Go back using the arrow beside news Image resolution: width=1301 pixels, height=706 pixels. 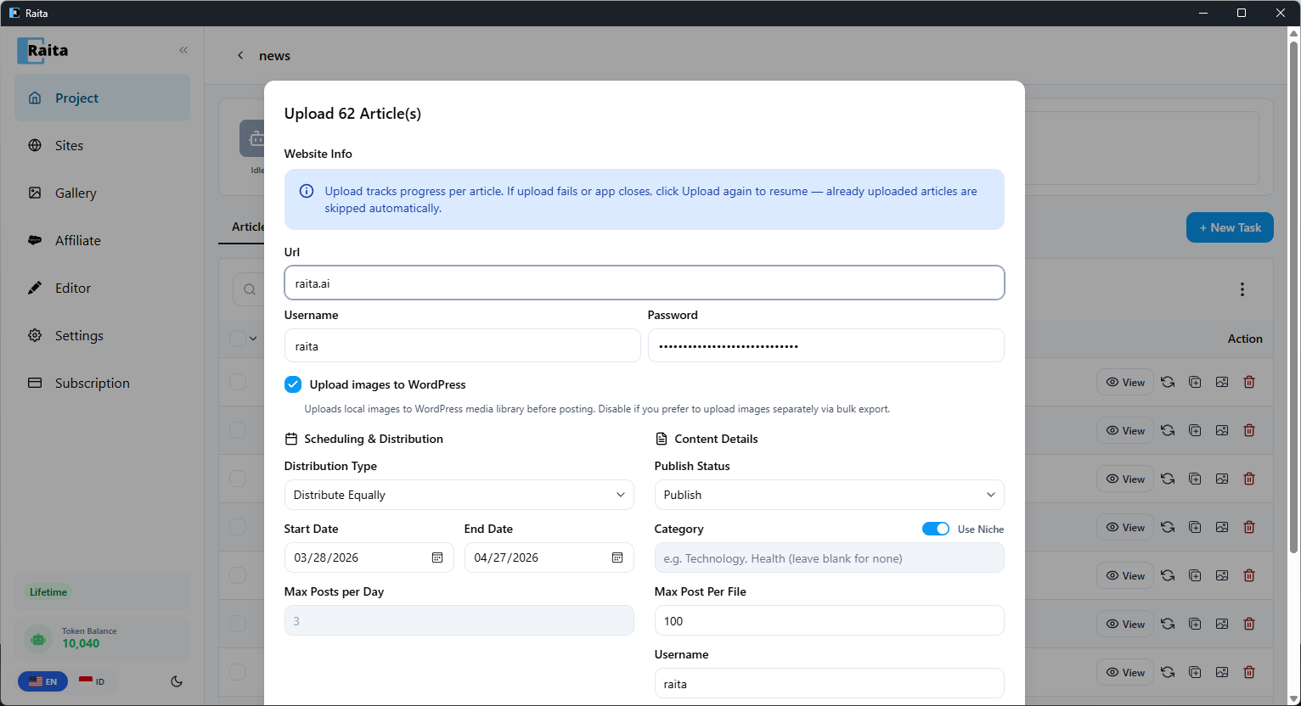(240, 55)
